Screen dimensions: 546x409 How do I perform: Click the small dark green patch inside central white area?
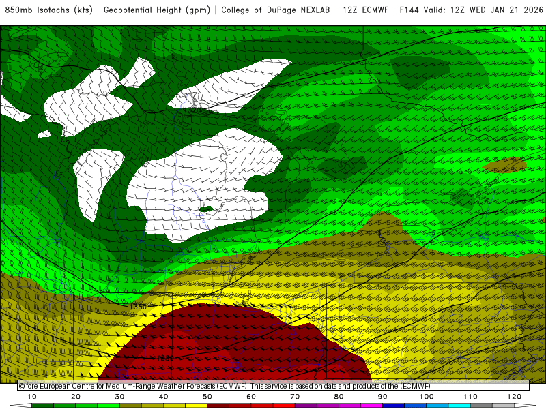pyautogui.click(x=206, y=209)
